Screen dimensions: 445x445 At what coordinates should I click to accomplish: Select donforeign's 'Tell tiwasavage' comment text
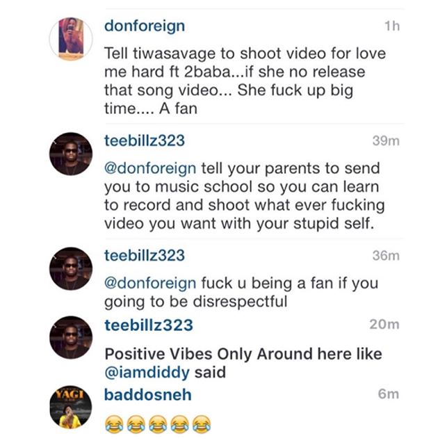[x=245, y=81]
